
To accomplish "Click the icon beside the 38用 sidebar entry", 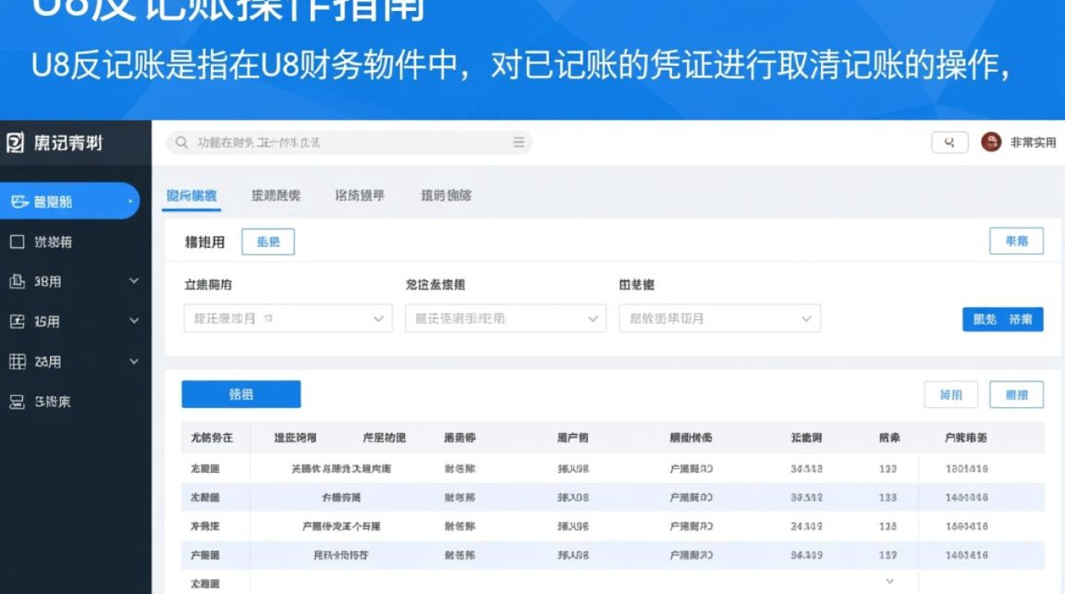I will click(x=17, y=282).
